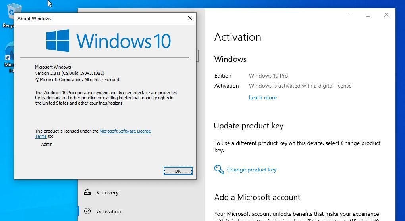
Task: Click 'Windows 10 Pro' edition value
Action: pyautogui.click(x=268, y=76)
